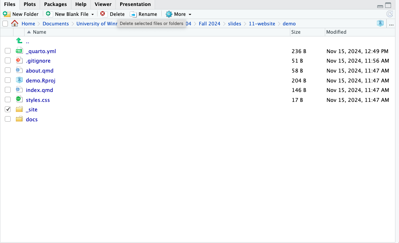Go up using the parent directory arrow
399x243 pixels.
19,41
